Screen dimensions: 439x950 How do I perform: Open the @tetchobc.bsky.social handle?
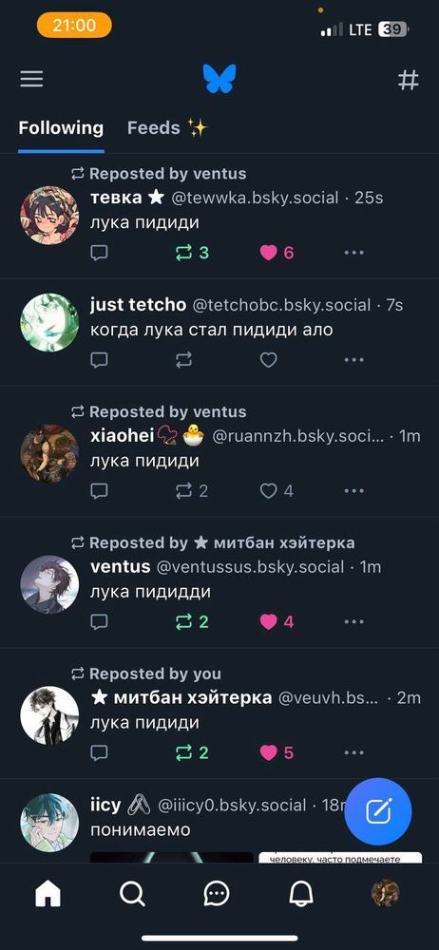point(281,305)
